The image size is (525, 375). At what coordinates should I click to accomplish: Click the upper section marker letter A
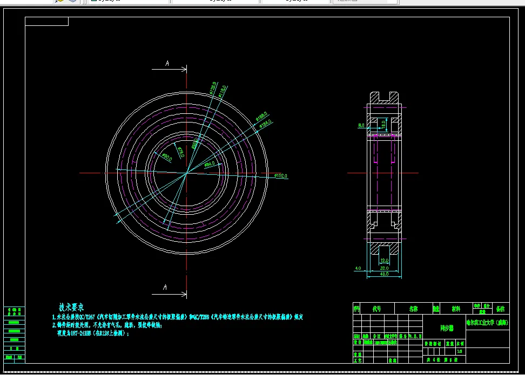coord(167,63)
